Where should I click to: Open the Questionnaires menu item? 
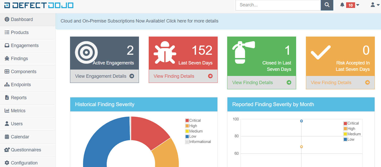point(28,150)
